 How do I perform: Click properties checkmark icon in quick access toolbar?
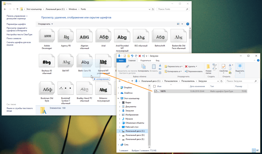(x=125, y=56)
